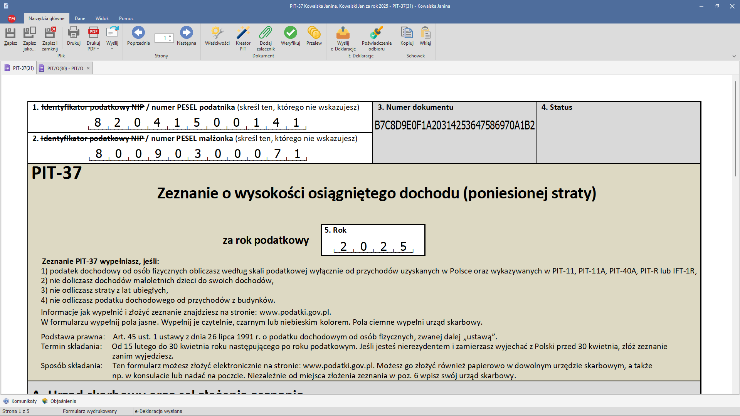Click 'e-Deklaracja wysłana' status entry
Image resolution: width=740 pixels, height=416 pixels.
pyautogui.click(x=158, y=411)
